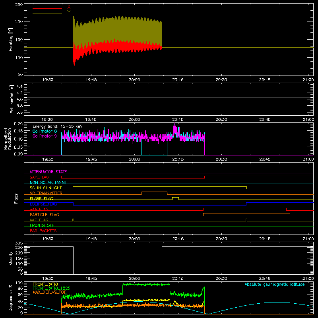Click the second A2Z_FLAG spike near 20:38
318x318 pixels.
tap(246, 220)
